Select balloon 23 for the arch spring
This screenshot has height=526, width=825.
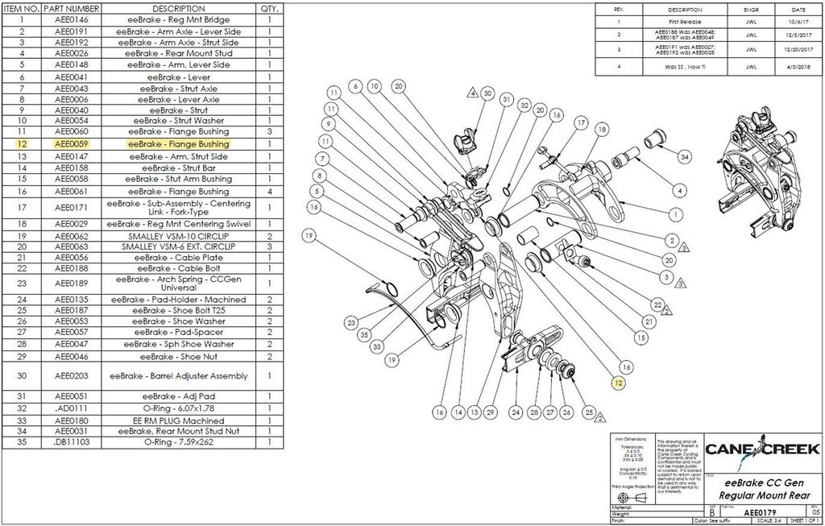tap(351, 322)
